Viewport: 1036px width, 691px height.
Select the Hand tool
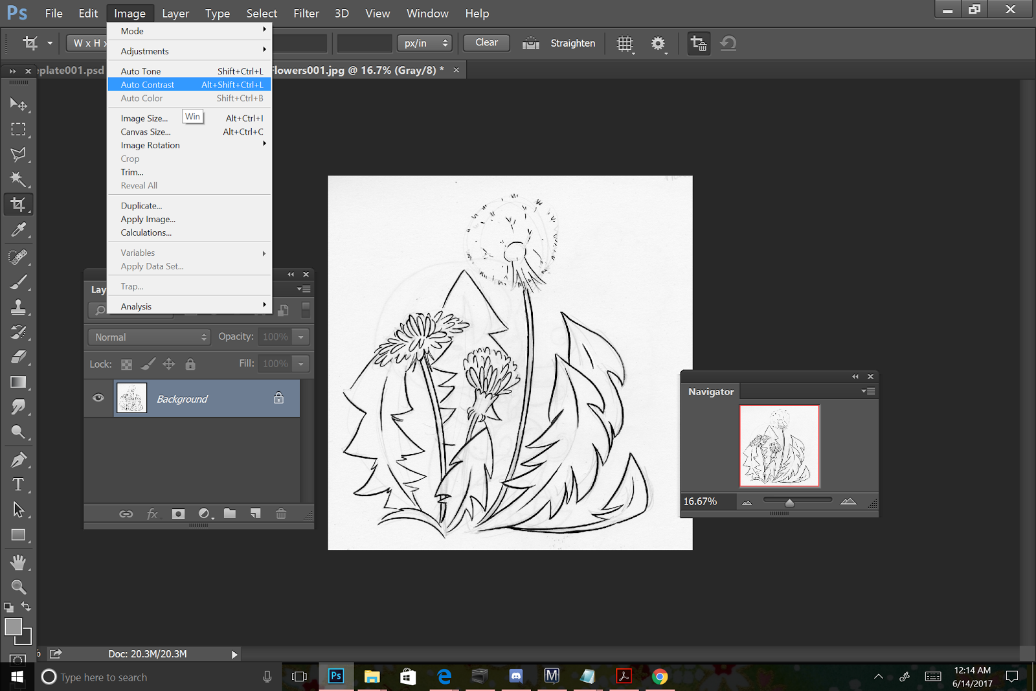pos(18,561)
